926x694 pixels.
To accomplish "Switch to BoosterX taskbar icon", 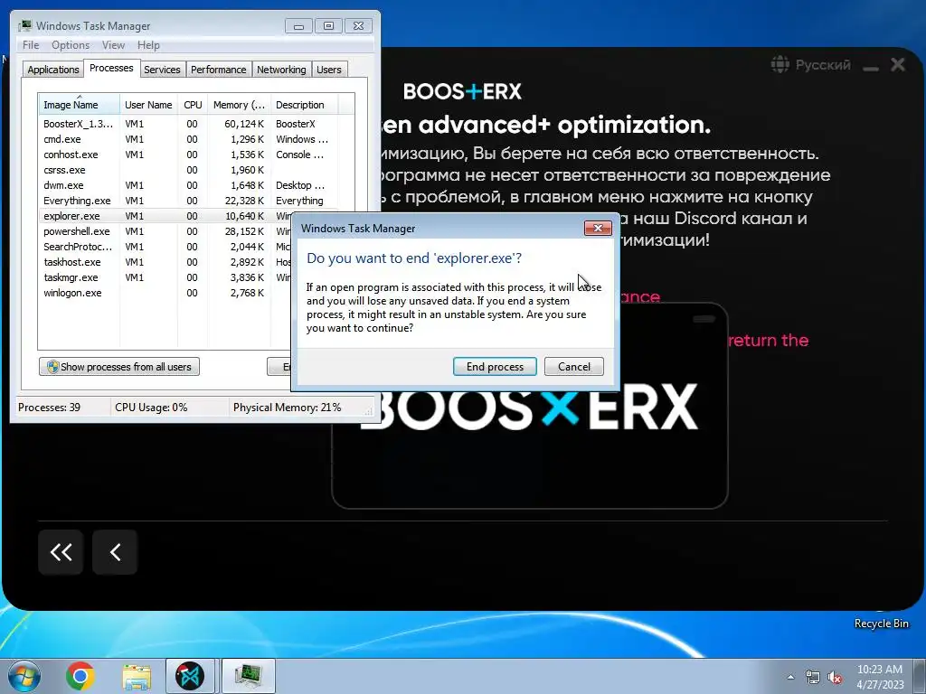I will (x=190, y=676).
